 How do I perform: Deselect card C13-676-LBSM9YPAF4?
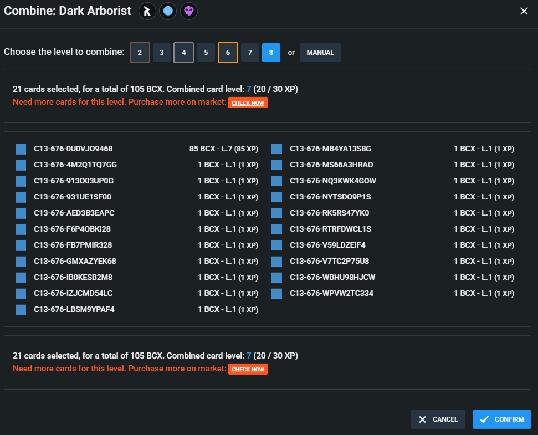[21, 310]
